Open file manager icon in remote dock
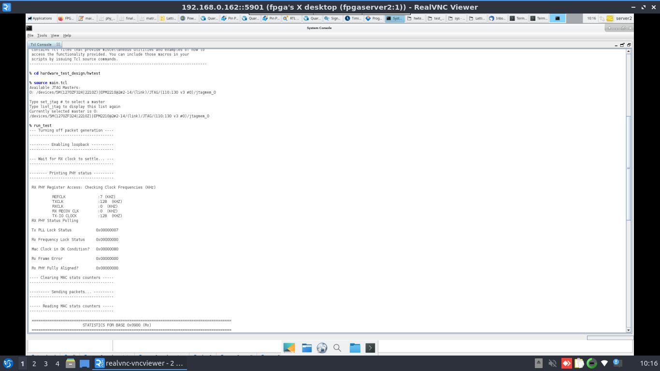The image size is (660, 371). click(x=306, y=348)
